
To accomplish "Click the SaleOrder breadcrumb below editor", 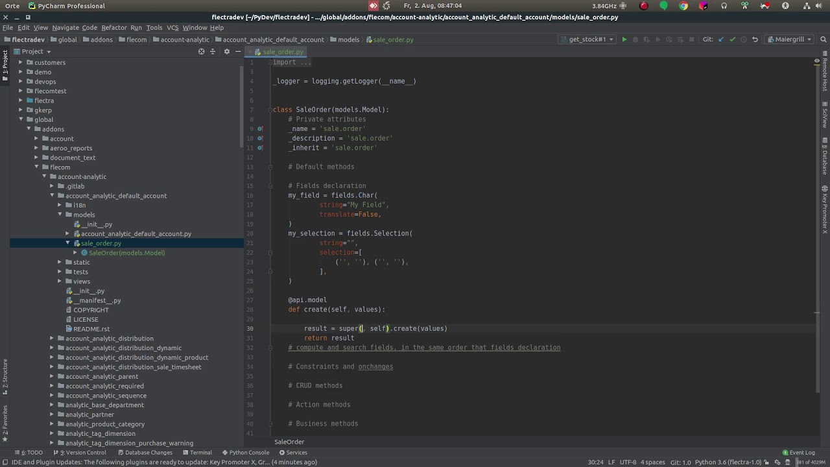I will click(289, 442).
